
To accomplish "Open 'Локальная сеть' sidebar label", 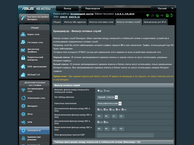I will click(x=36, y=98).
